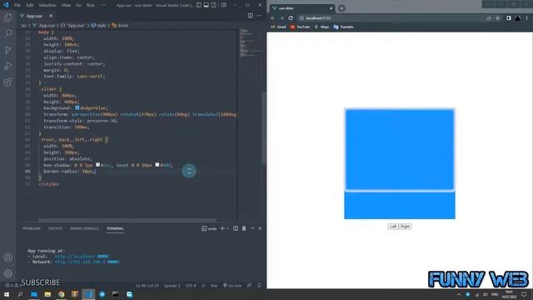The width and height of the screenshot is (533, 300).
Task: Close the App.vue editor tab
Action: click(x=51, y=16)
